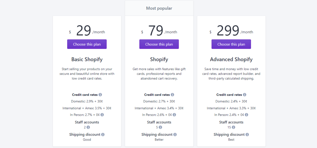Open info icon beside 2 staff accounts
This screenshot has height=148, width=317.
tap(88, 127)
